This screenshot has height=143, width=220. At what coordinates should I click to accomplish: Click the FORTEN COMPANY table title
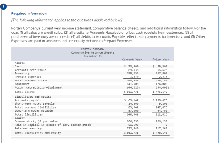pos(93,49)
